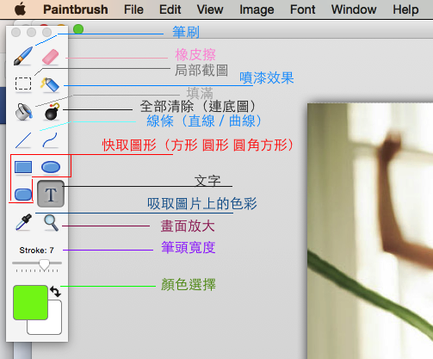Select the Curve tool
The image size is (433, 359).
point(50,140)
